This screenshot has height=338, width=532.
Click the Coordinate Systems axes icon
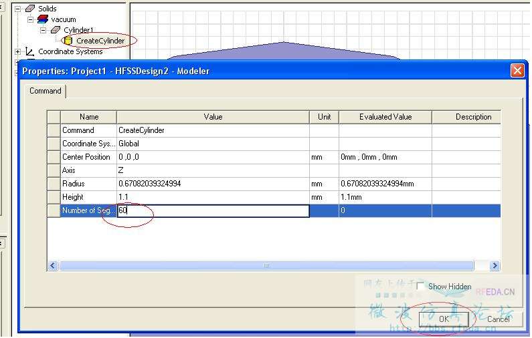pyautogui.click(x=30, y=51)
